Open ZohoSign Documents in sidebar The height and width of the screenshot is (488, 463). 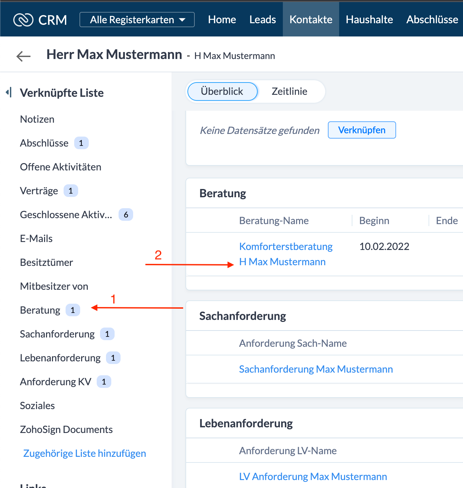click(66, 429)
